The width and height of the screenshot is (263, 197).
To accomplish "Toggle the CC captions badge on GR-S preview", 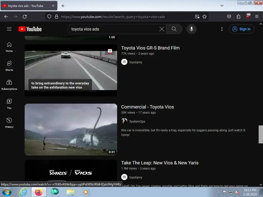I will [110, 51].
